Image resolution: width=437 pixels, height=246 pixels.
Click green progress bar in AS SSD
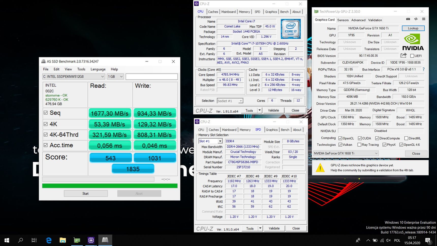tap(110, 186)
